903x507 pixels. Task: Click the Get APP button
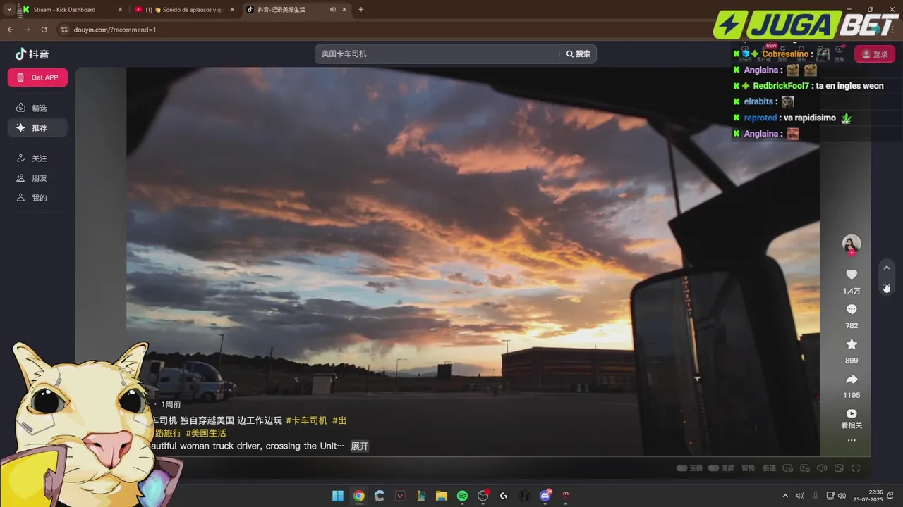(x=37, y=77)
